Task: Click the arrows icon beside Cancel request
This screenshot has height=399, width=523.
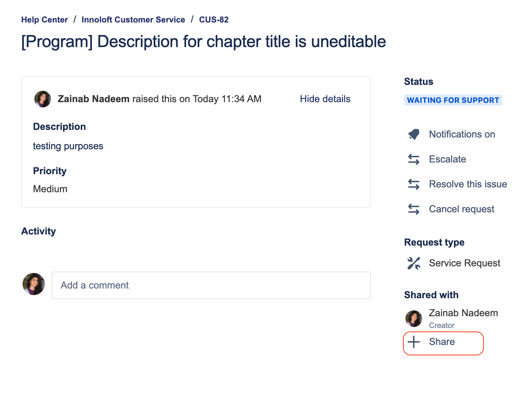Action: coord(414,209)
